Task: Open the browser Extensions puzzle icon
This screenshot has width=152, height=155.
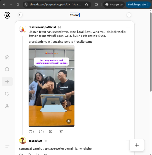Action: (x=96, y=5)
